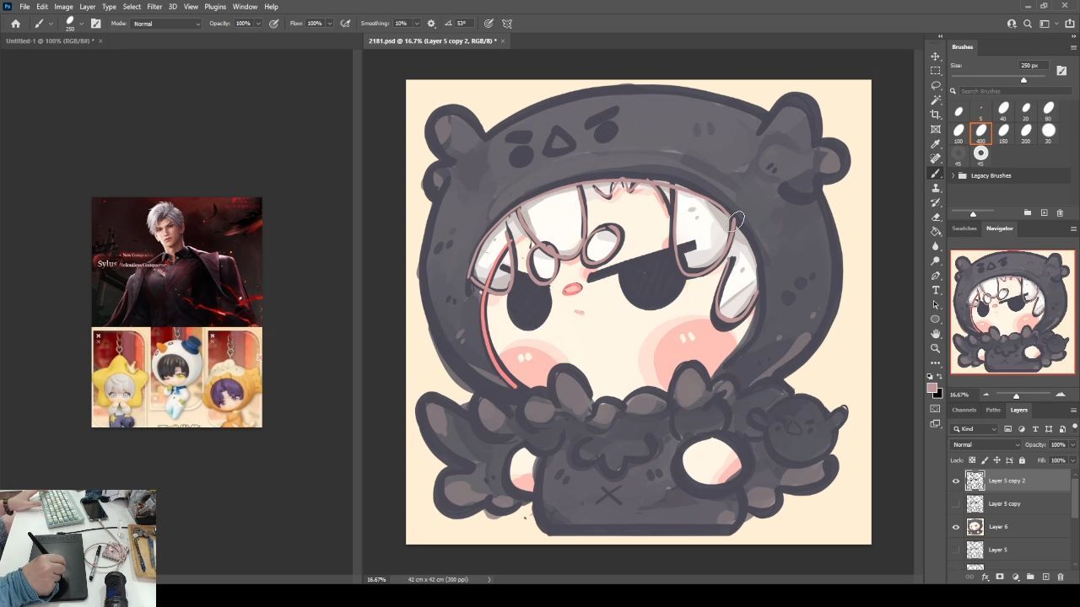Switch to Untitled-1 document tab
The height and width of the screenshot is (607, 1080).
tap(49, 40)
